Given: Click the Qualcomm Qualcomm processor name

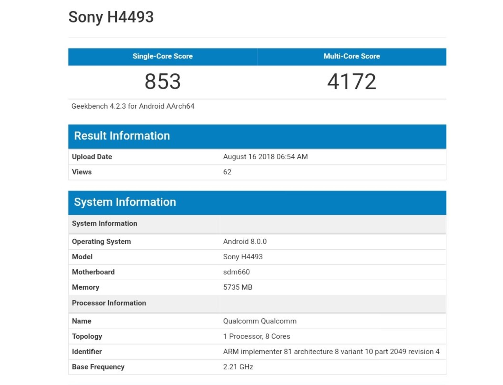Looking at the screenshot, I should 260,321.
